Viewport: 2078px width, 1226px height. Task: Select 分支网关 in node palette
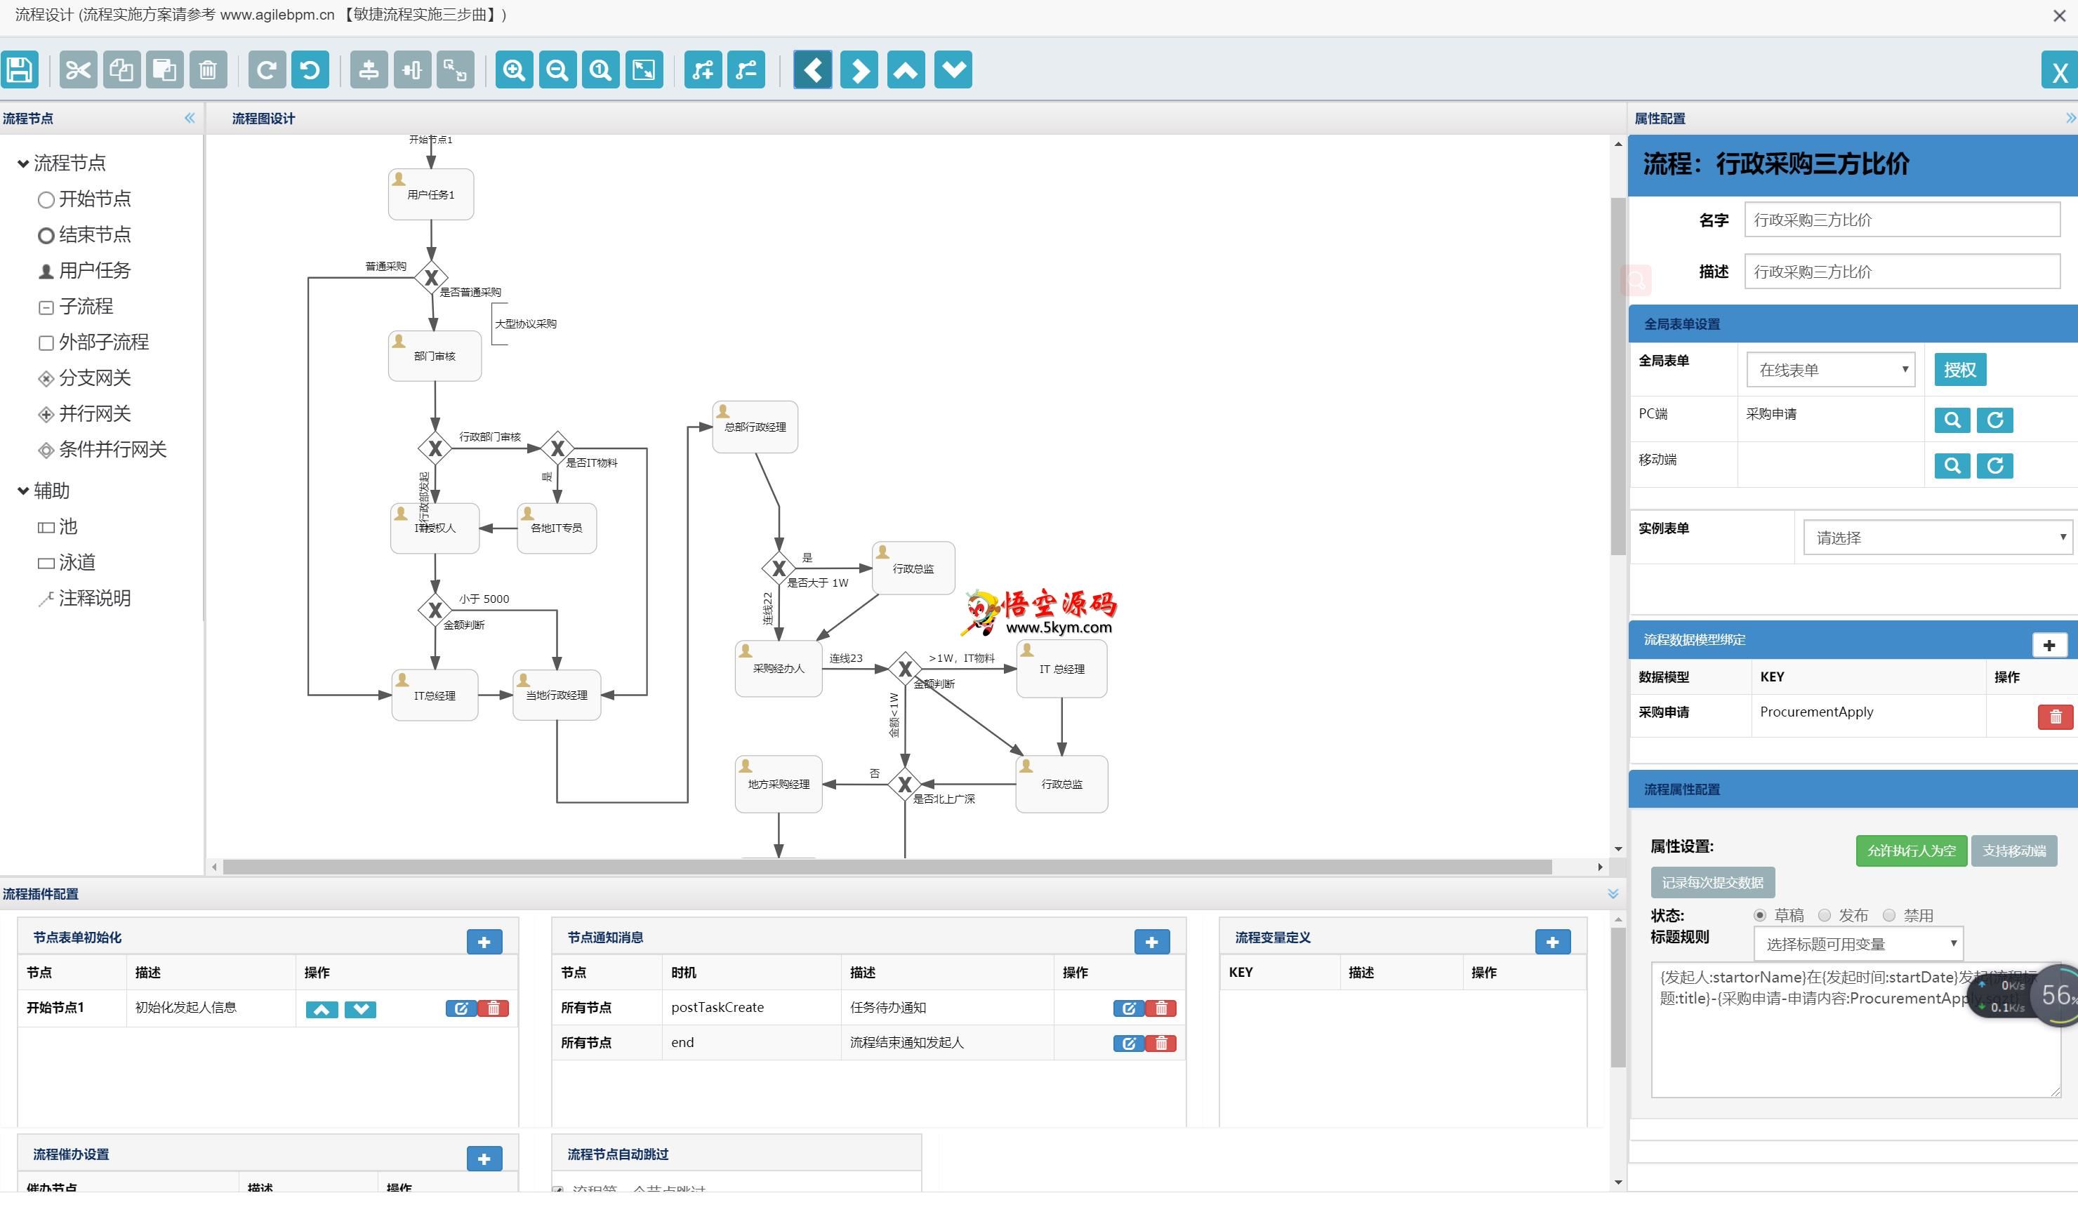pyautogui.click(x=84, y=378)
